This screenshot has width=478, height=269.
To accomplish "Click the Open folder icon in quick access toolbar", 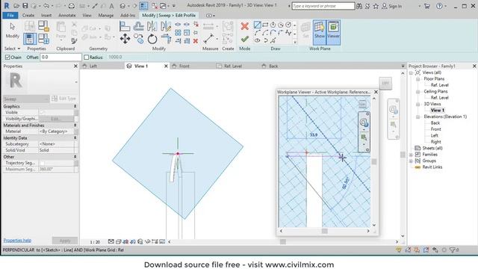I will [x=16, y=6].
